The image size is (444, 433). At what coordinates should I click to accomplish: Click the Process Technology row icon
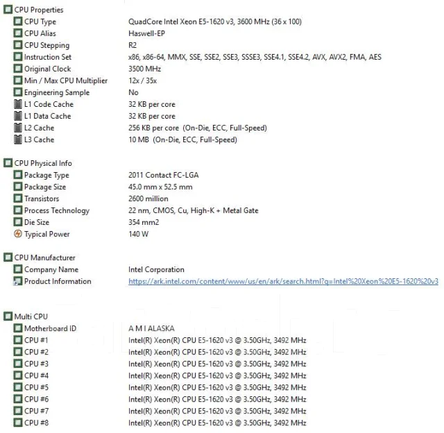pos(18,210)
